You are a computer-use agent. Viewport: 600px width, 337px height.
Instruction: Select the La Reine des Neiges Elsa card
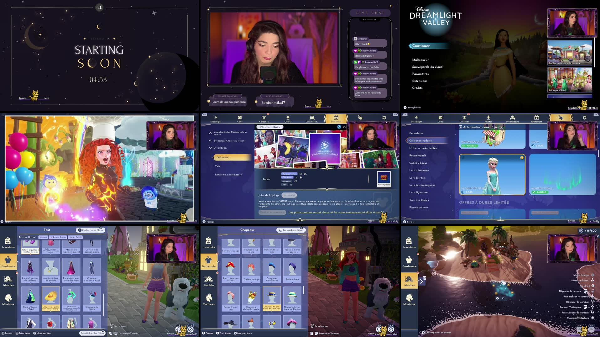(x=492, y=175)
